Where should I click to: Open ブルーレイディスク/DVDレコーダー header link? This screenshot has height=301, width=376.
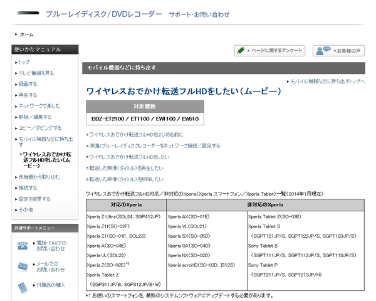(x=104, y=14)
